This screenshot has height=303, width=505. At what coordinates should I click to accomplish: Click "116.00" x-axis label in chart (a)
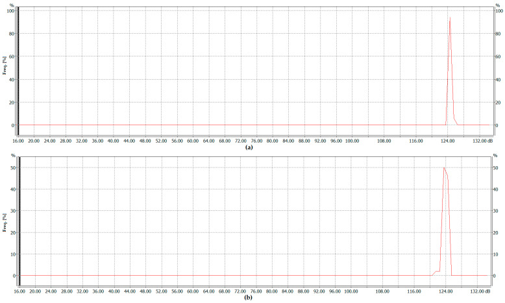tap(416, 141)
